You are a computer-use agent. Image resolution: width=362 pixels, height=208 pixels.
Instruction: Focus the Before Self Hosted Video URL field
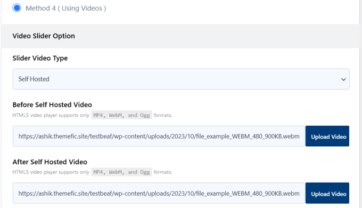[x=158, y=136]
